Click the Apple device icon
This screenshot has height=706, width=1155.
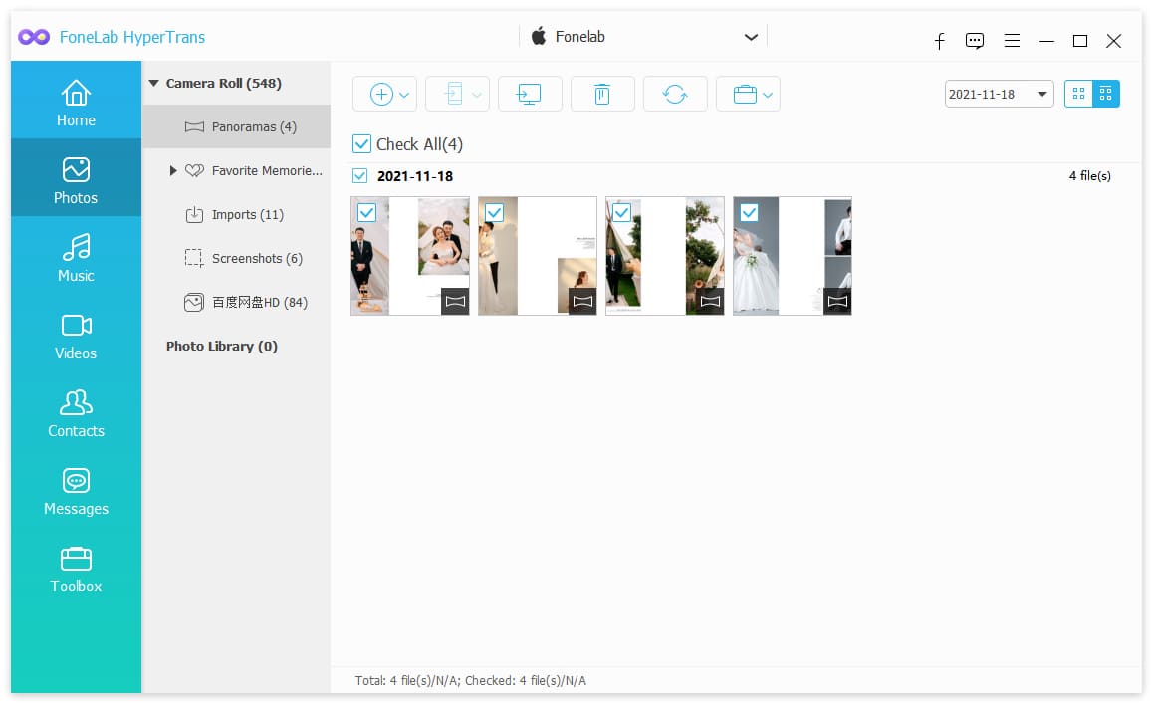(539, 36)
